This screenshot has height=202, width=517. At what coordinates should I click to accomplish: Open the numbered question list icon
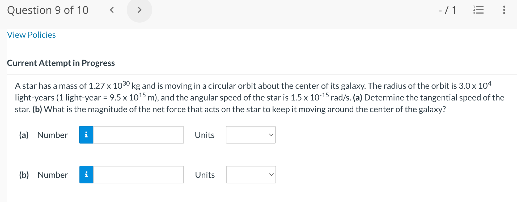(x=478, y=10)
